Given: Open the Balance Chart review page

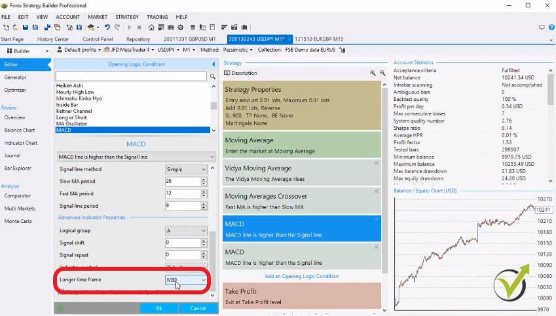Looking at the screenshot, I should point(20,130).
